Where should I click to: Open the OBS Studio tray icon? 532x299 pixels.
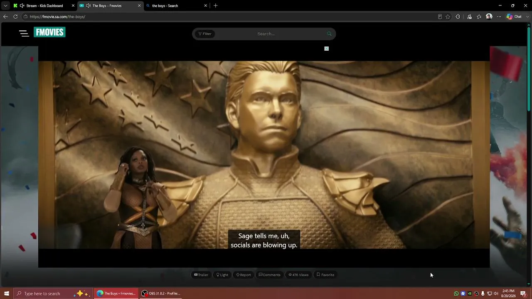(476, 294)
